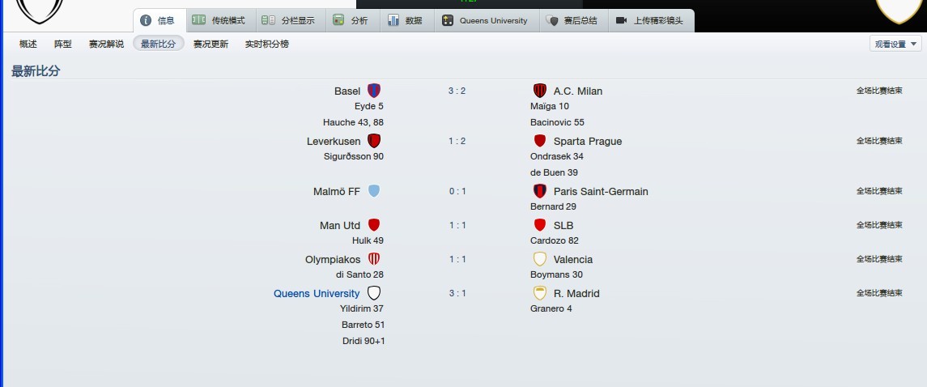Select the 上传精彩镜头 tab
Screen dimensions: 927x387
pyautogui.click(x=649, y=20)
